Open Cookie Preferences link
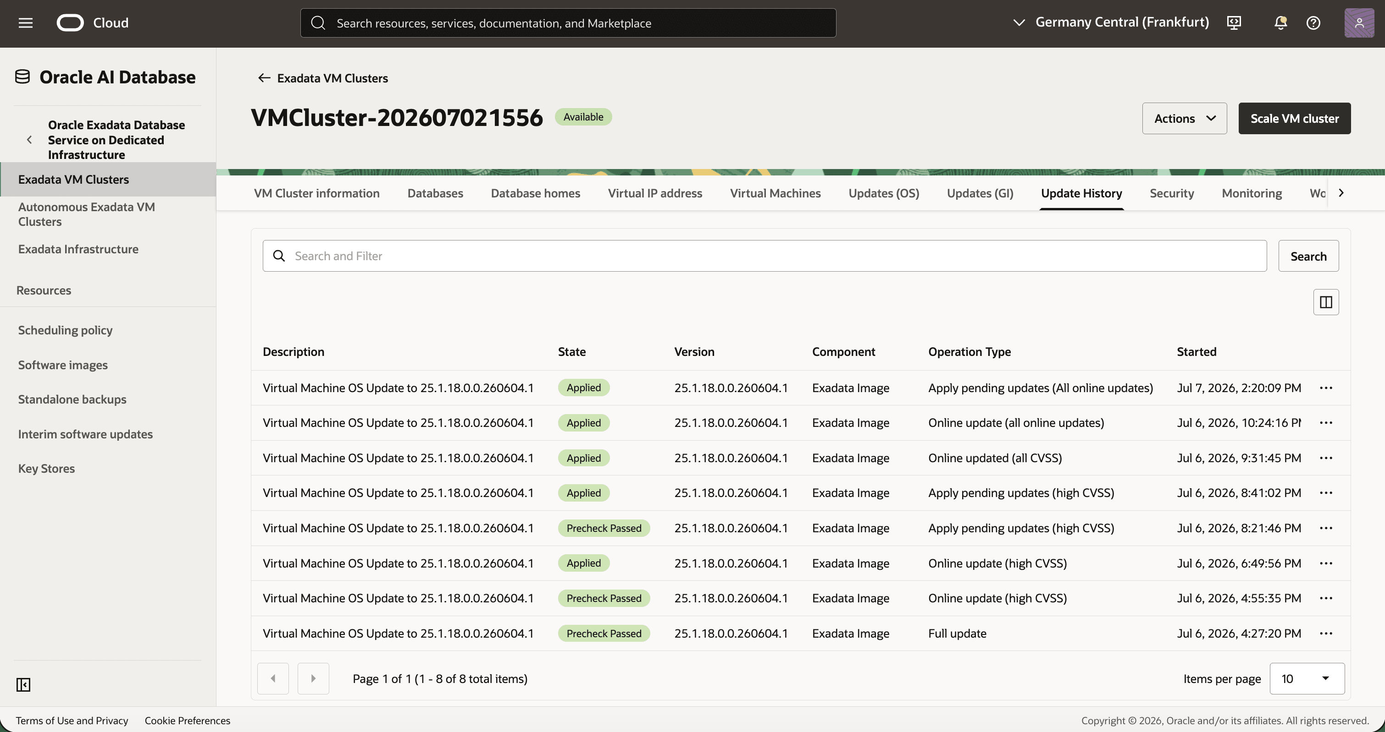 tap(187, 720)
